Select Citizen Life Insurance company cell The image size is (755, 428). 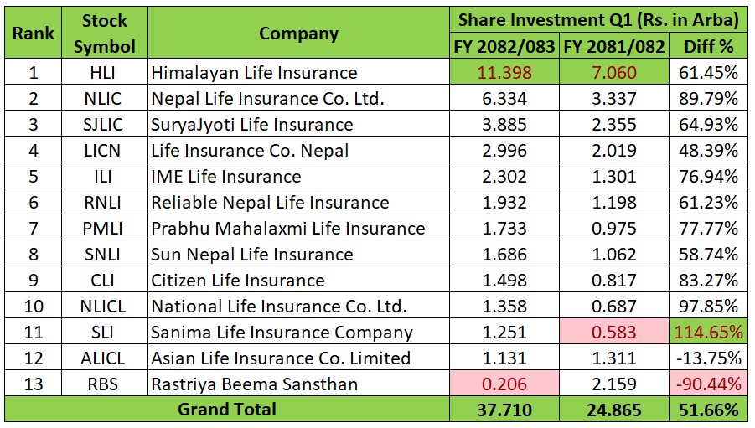pos(298,280)
